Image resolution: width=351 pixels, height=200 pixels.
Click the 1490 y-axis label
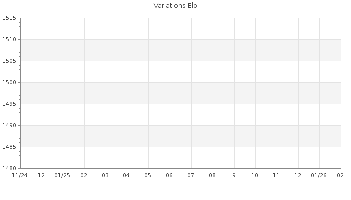pos(9,126)
